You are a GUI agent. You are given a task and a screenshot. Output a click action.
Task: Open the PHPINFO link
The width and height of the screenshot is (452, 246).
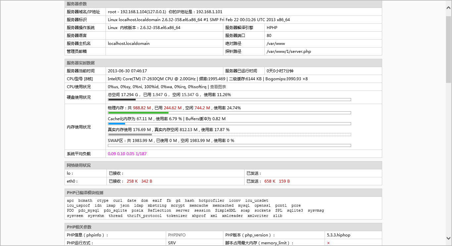tap(177, 235)
